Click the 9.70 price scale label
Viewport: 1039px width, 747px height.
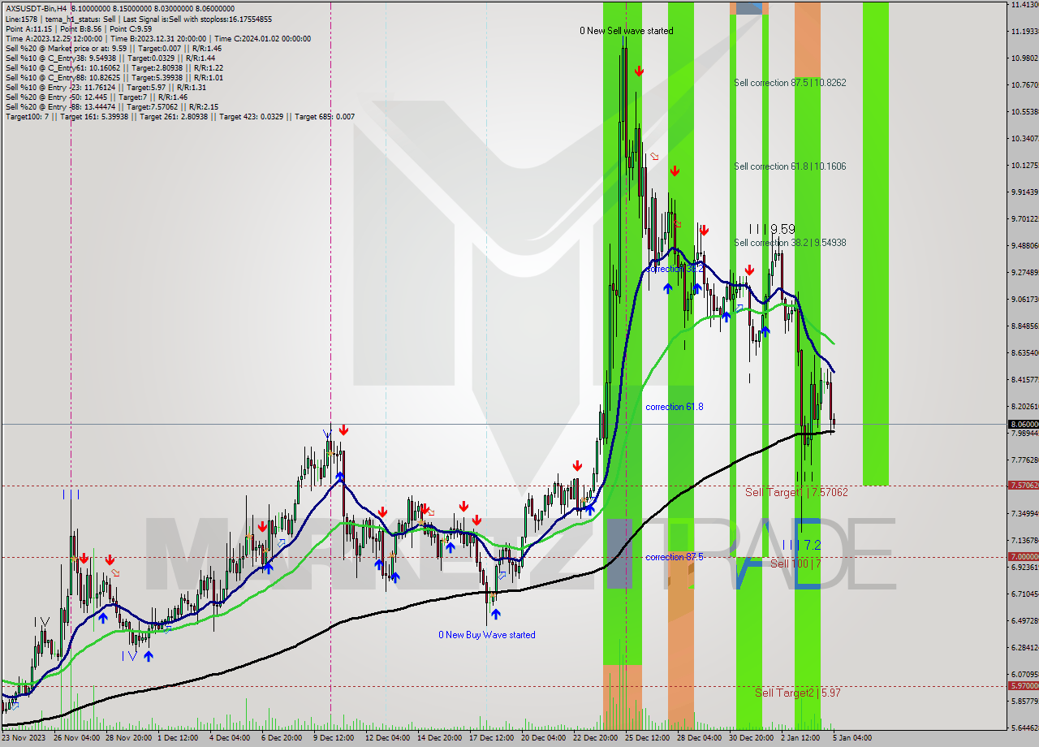(x=1024, y=219)
